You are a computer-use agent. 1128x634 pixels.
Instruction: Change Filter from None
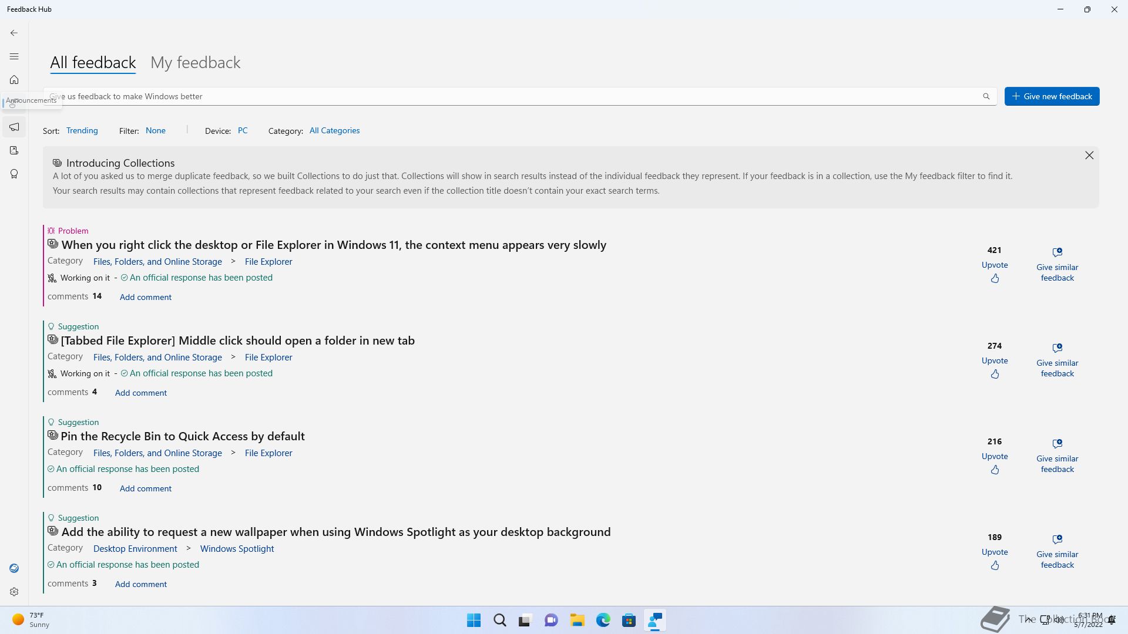[156, 130]
